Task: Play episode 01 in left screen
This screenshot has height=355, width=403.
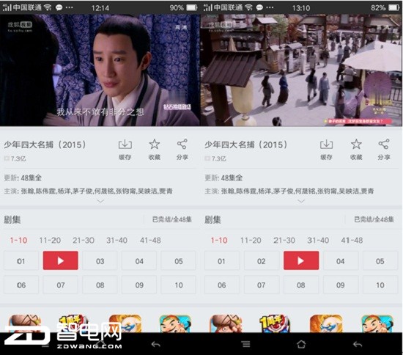Action: point(21,261)
